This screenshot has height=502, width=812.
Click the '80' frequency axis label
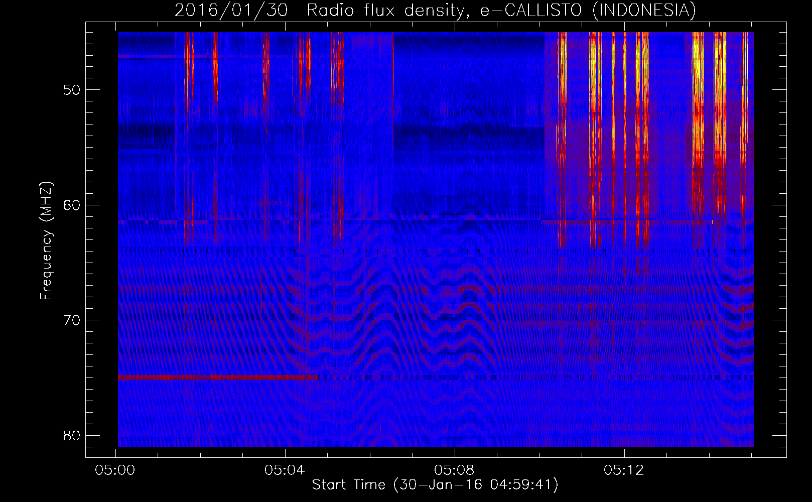(72, 435)
